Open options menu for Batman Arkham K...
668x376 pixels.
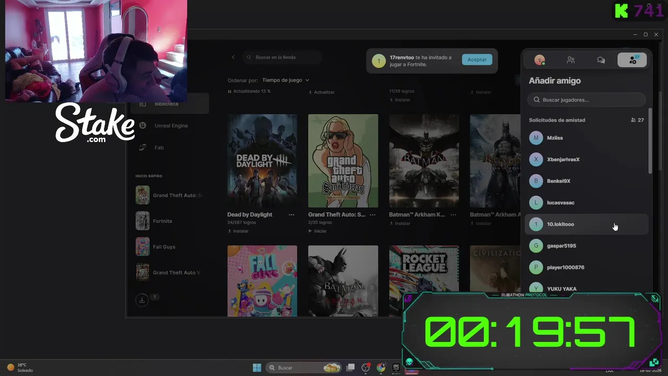453,215
